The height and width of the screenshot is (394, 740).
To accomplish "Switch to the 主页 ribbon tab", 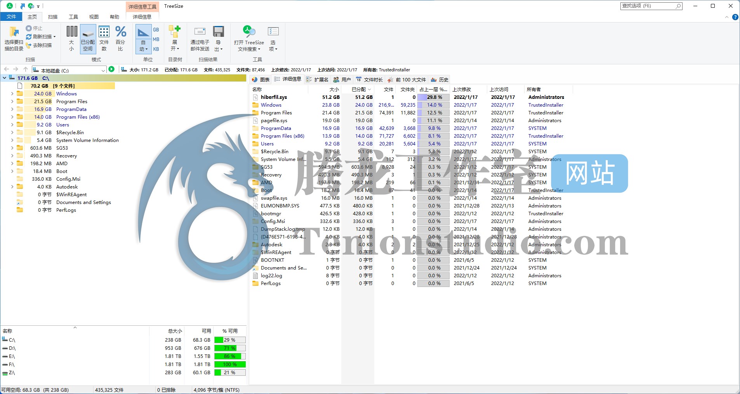I will pyautogui.click(x=32, y=17).
